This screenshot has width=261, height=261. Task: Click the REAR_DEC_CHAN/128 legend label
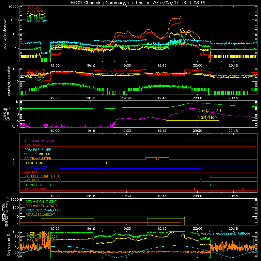(x=43, y=210)
